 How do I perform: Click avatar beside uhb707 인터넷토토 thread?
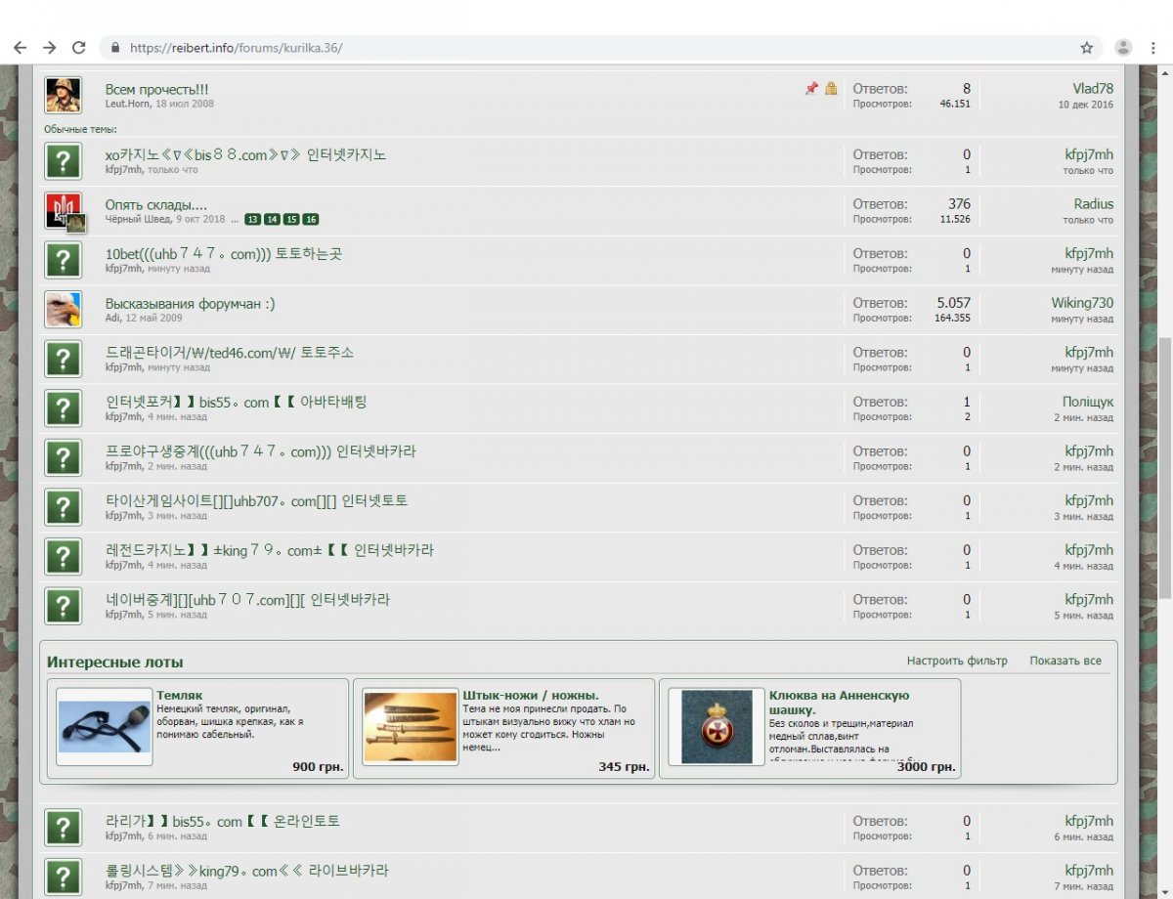[64, 507]
